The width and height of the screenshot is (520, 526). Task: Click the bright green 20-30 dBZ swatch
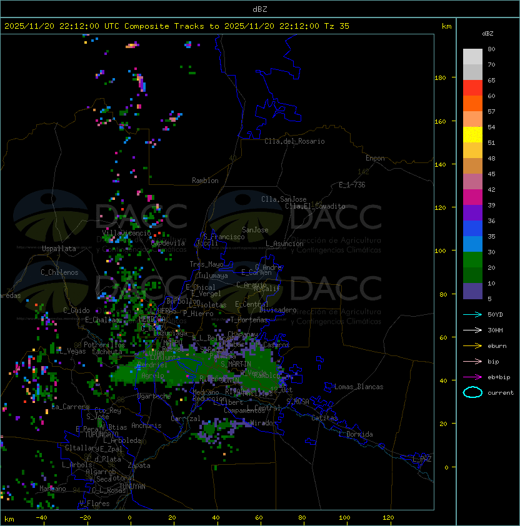tap(472, 260)
